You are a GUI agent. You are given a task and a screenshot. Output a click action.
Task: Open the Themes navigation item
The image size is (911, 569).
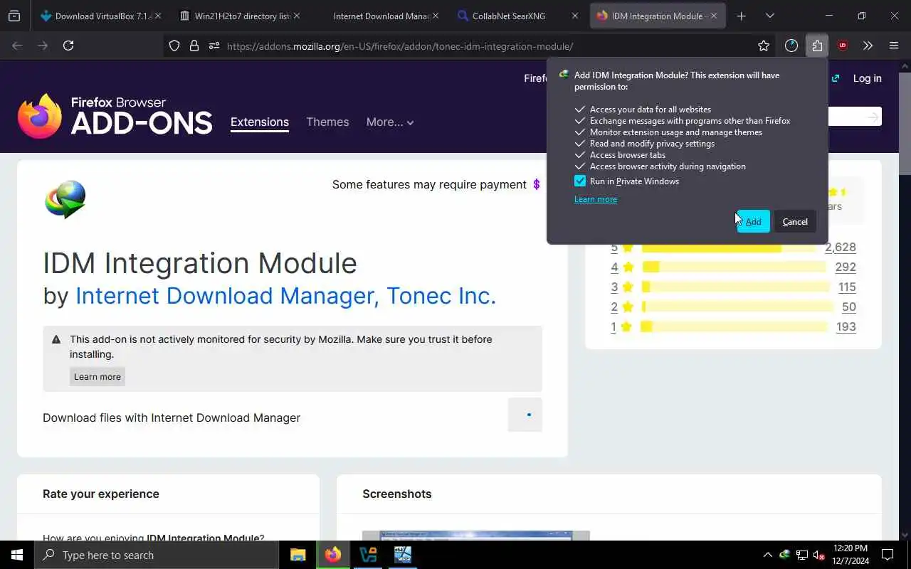coord(327,122)
